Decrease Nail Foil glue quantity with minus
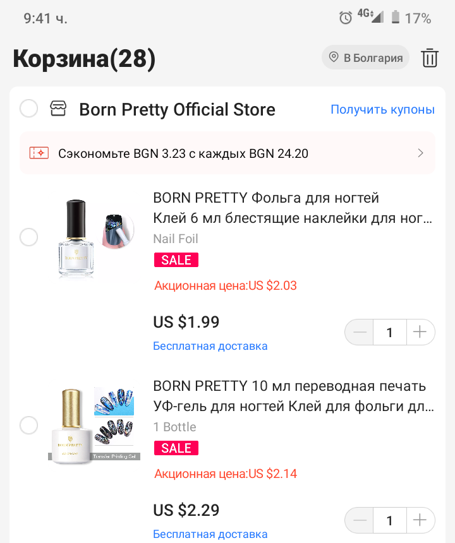Screen dimensions: 455x543 pyautogui.click(x=360, y=332)
